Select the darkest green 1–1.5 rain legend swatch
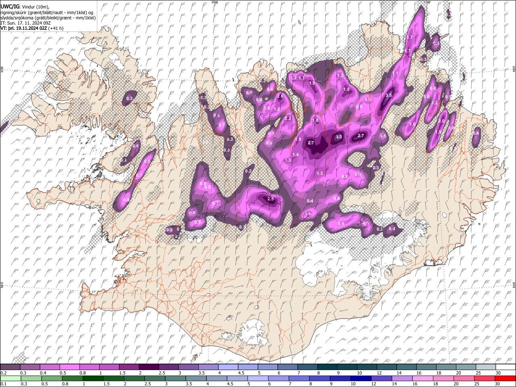The image size is (516, 387). point(93,378)
